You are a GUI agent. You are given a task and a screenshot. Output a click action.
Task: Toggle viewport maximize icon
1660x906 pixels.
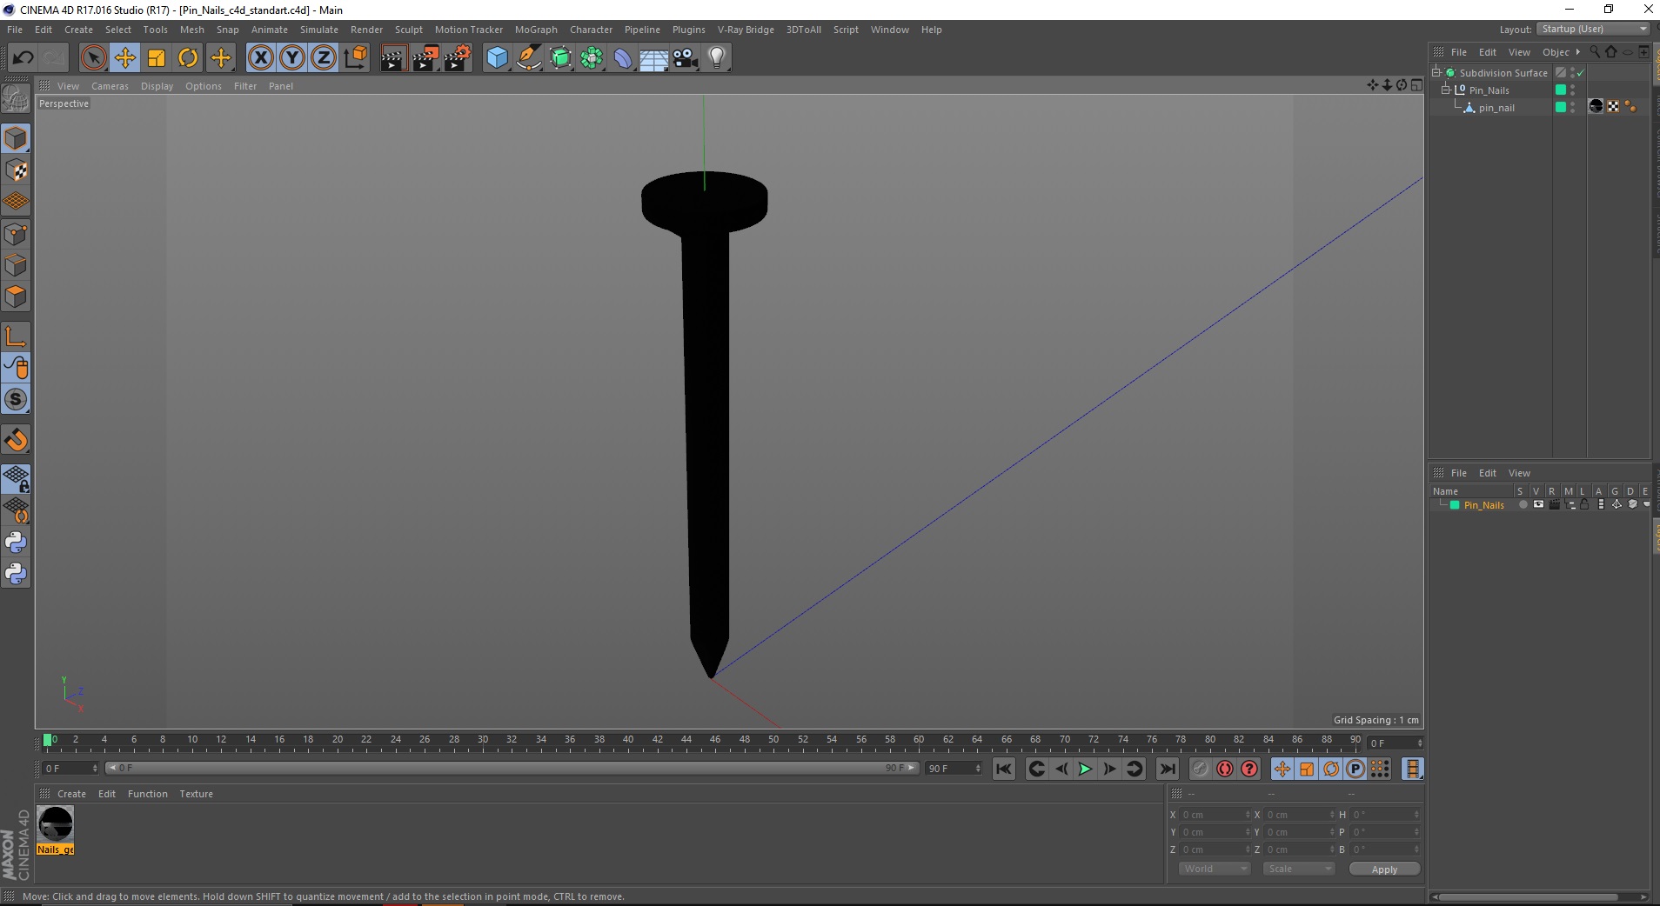[x=1417, y=85]
